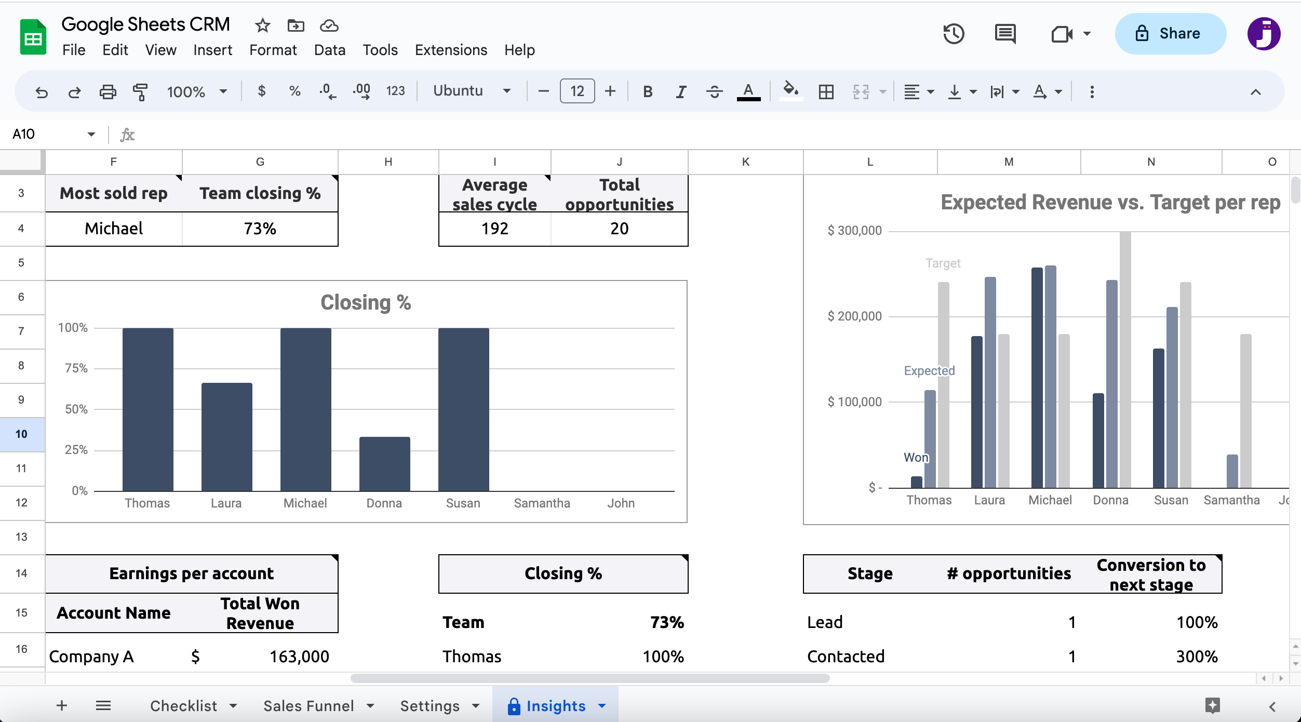Image resolution: width=1301 pixels, height=722 pixels.
Task: Toggle strikethrough formatting
Action: tap(714, 92)
